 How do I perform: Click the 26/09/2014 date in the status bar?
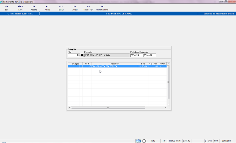pos(226,141)
